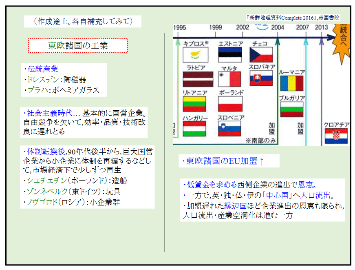355x270 pixels.
Task: Select the Bulgaria (ブルガリア) flag
Action: pyautogui.click(x=291, y=109)
